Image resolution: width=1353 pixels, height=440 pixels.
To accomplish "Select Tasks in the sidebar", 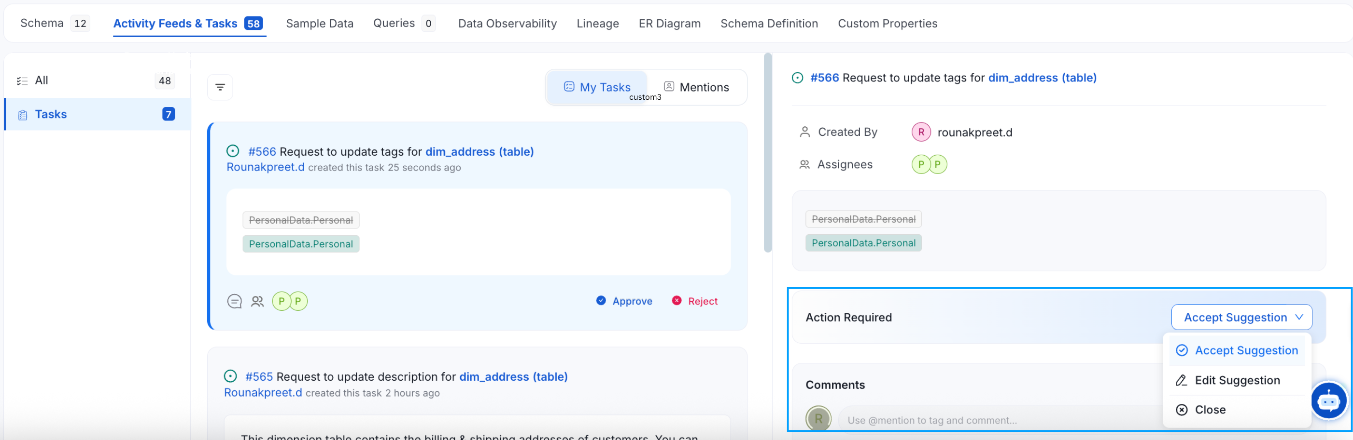I will [97, 114].
